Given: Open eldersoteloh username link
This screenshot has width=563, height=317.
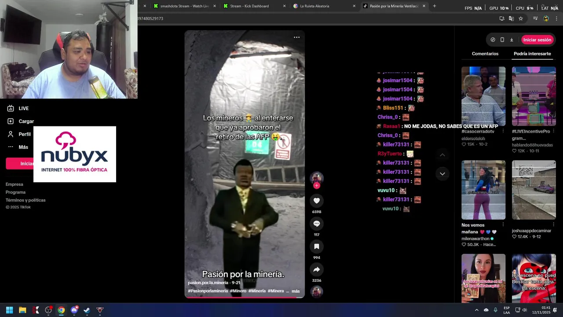Looking at the screenshot, I should (x=473, y=139).
